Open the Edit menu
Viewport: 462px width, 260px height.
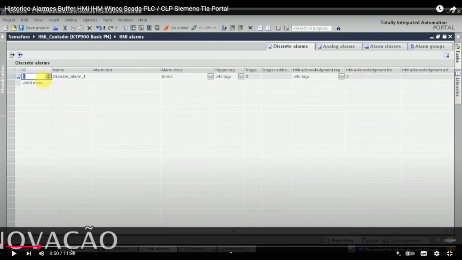(24, 20)
